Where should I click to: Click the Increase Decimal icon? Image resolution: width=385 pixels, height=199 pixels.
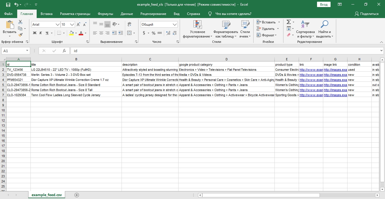point(168,33)
